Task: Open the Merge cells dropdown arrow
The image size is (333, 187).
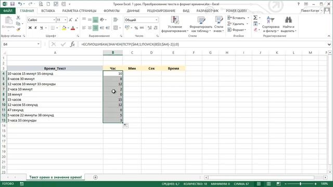Action: click(x=120, y=28)
